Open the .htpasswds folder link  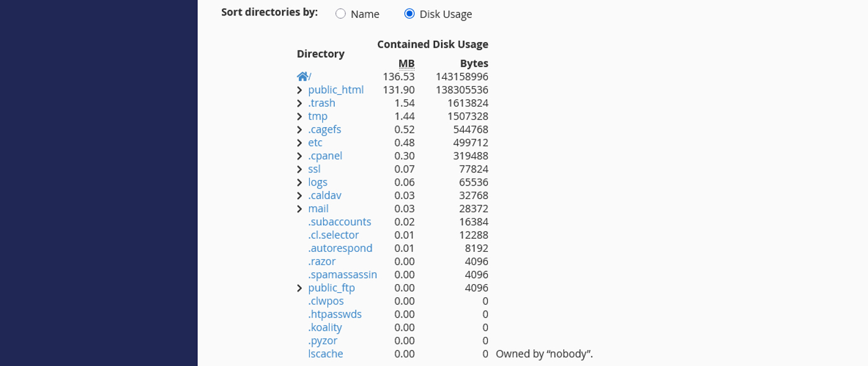point(335,315)
